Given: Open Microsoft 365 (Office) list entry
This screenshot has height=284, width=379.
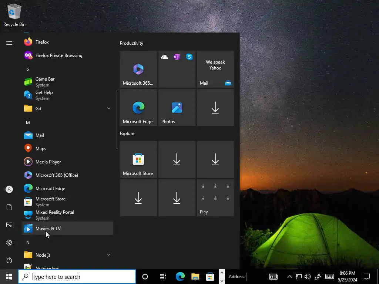Looking at the screenshot, I should [x=67, y=175].
